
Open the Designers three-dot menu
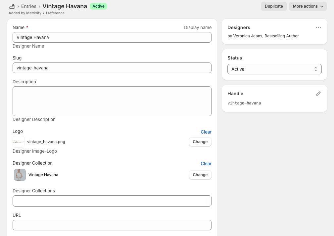pyautogui.click(x=318, y=27)
